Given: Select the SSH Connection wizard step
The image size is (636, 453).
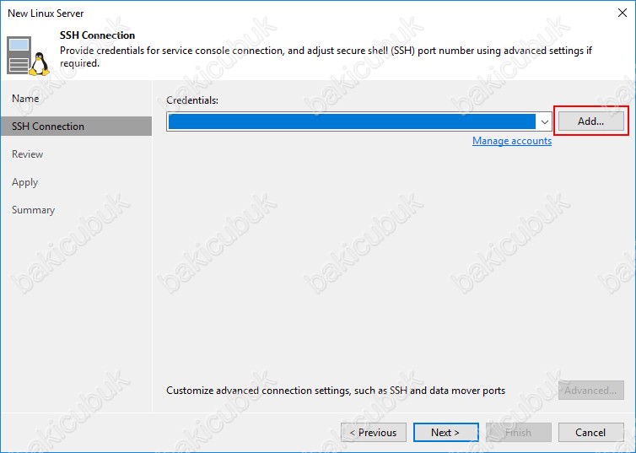Looking at the screenshot, I should pos(76,127).
